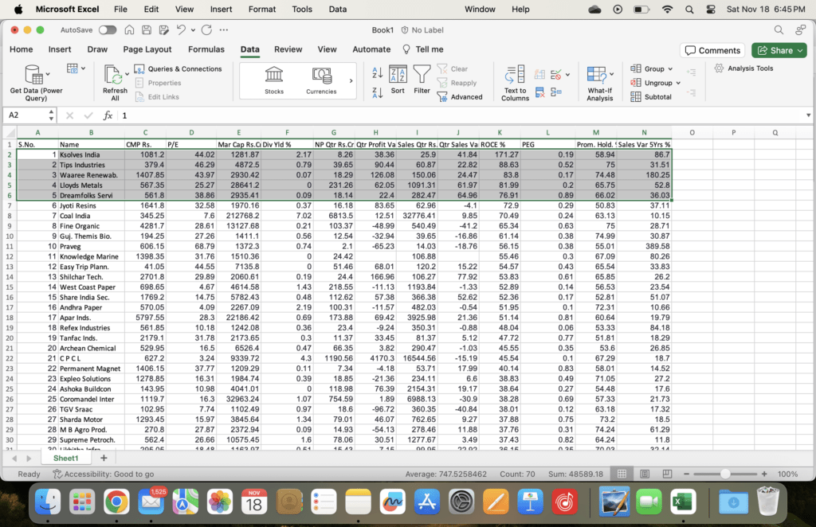Open Chrome from the Dock

pyautogui.click(x=116, y=502)
